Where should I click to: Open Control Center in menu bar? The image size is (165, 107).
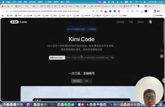[145, 2]
